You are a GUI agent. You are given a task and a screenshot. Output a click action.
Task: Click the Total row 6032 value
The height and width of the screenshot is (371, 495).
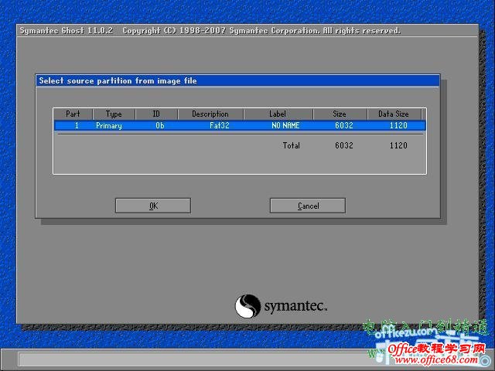tap(344, 145)
